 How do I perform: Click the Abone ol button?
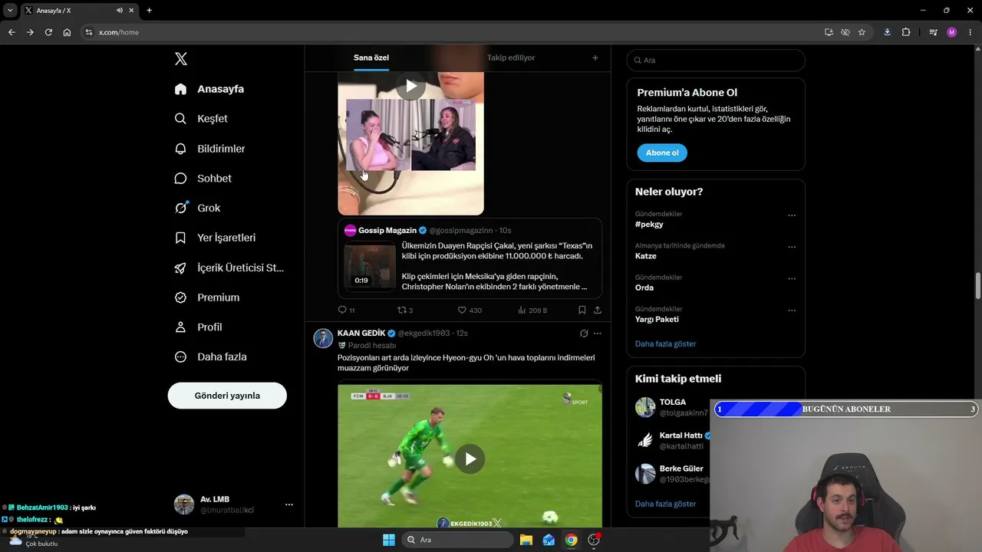point(662,153)
